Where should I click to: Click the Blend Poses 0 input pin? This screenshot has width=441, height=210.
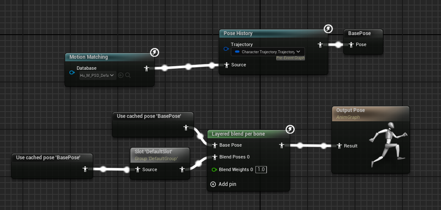pyautogui.click(x=215, y=157)
